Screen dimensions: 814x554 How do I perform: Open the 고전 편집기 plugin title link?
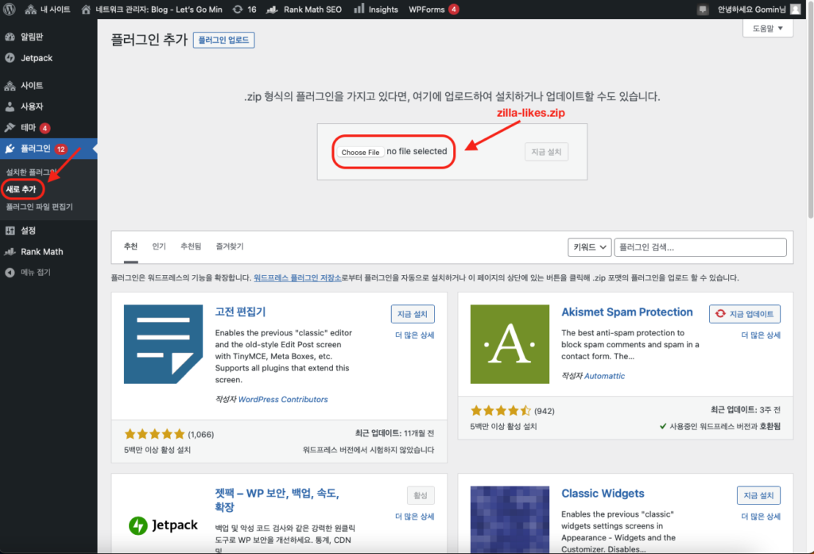(x=240, y=312)
